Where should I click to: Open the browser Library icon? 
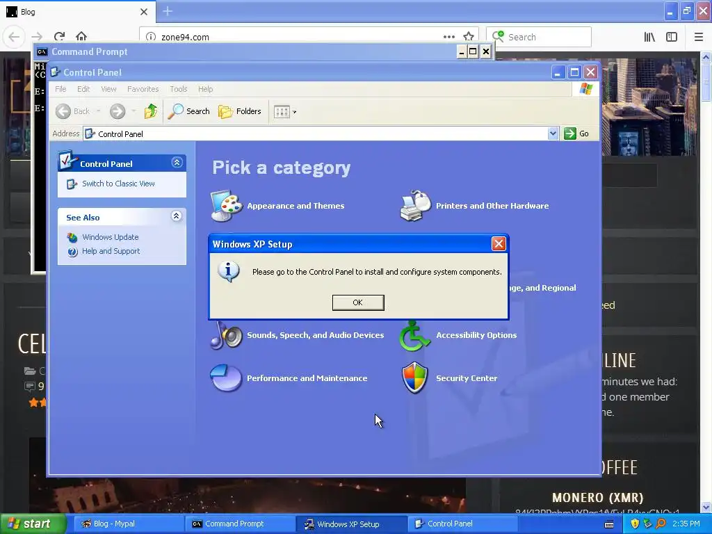649,37
